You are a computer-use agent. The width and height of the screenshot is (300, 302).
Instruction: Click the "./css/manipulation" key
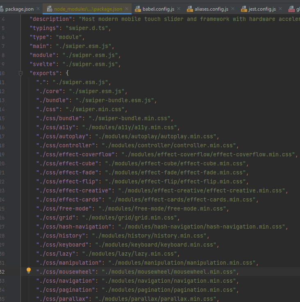[69, 263]
